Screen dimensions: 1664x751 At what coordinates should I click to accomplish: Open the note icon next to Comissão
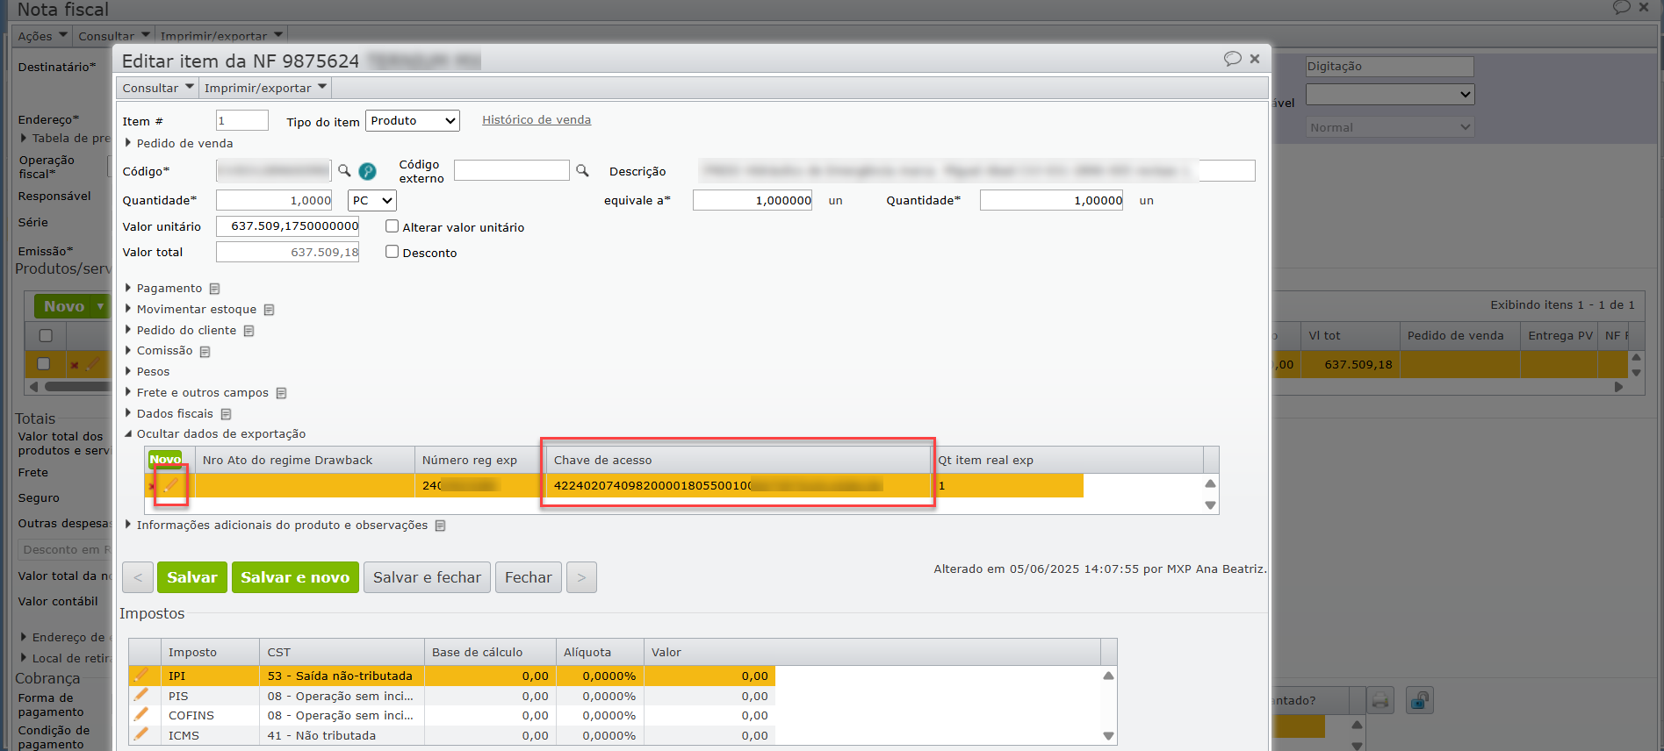point(205,351)
